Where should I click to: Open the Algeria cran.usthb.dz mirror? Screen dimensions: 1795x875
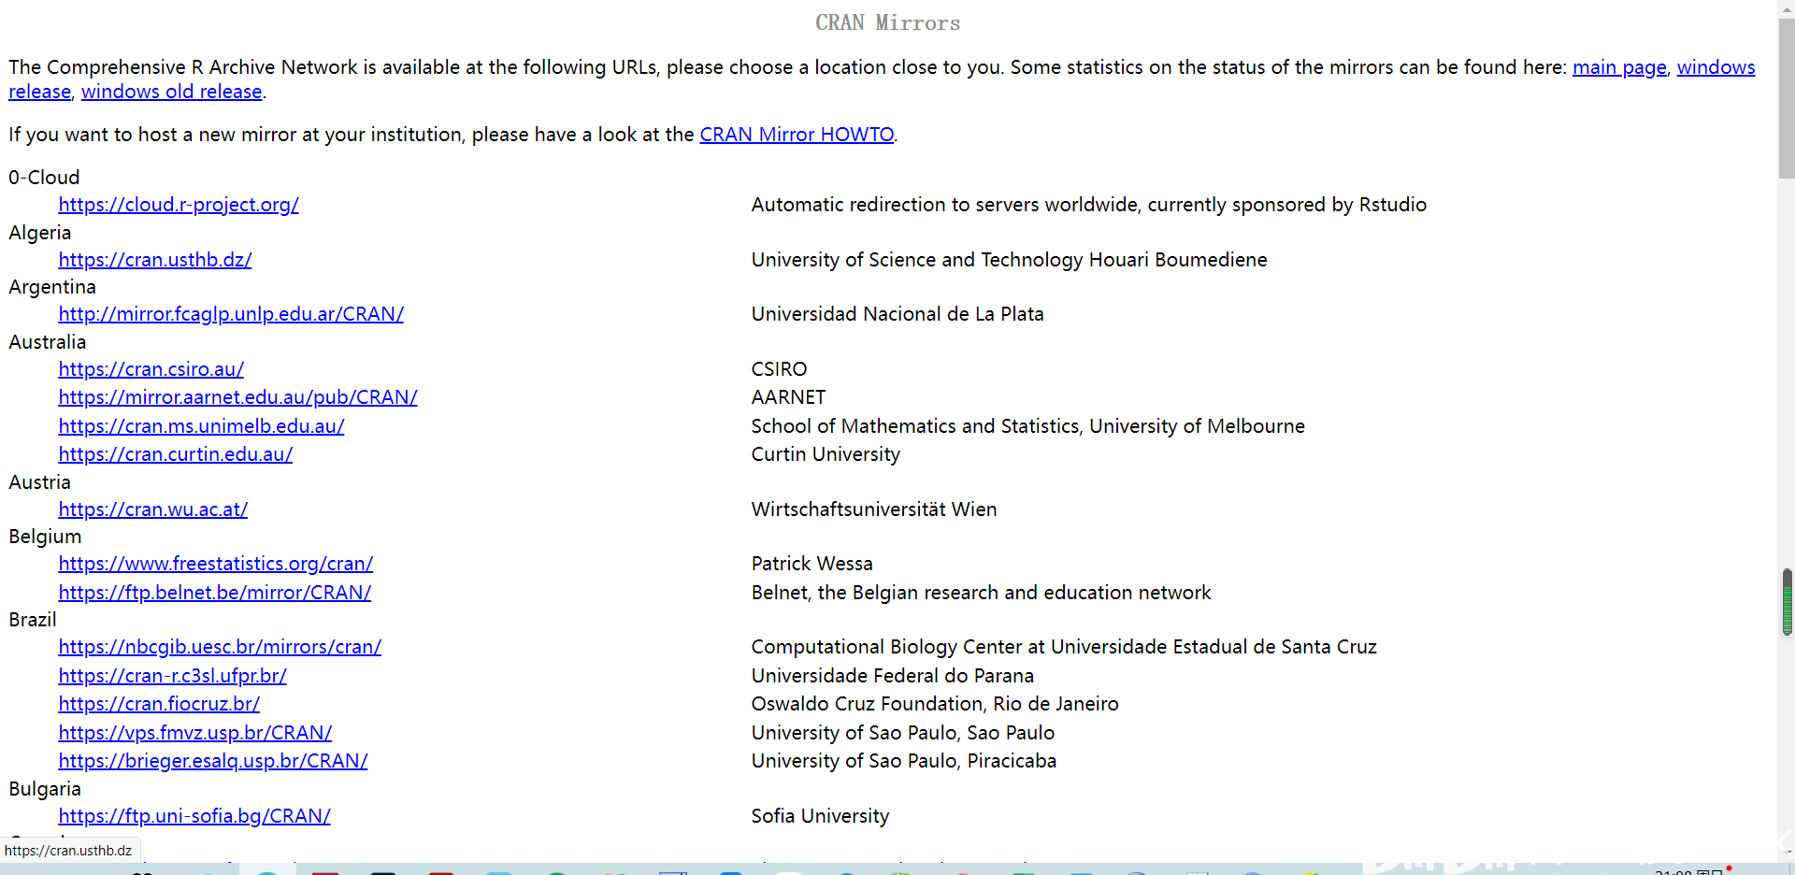(x=155, y=260)
